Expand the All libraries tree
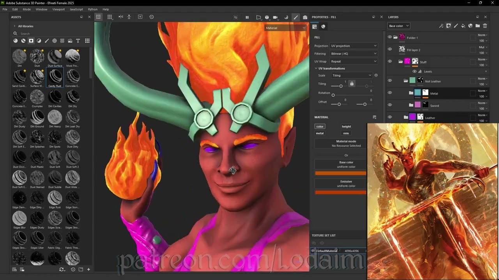Image resolution: width=499 pixels, height=280 pixels. [14, 26]
